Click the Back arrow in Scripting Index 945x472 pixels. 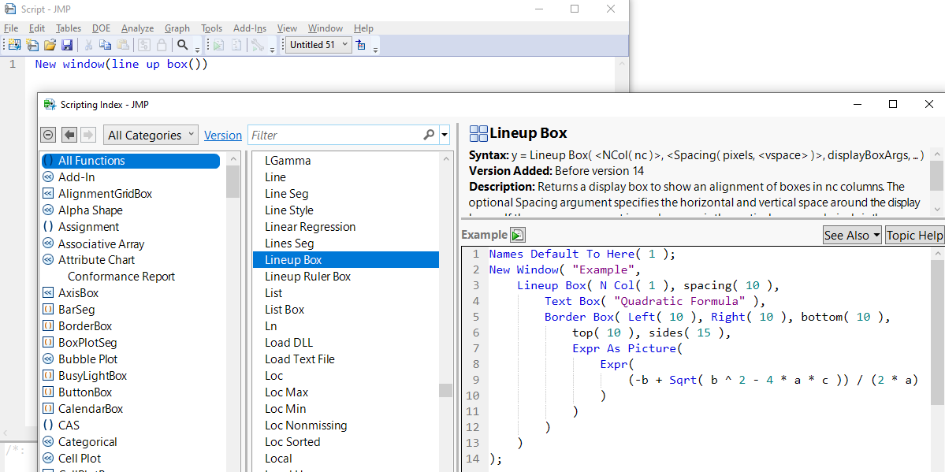pos(69,135)
